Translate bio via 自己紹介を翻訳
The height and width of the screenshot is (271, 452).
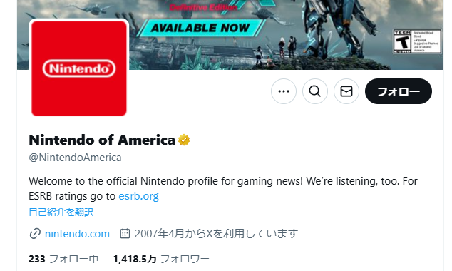[61, 213]
